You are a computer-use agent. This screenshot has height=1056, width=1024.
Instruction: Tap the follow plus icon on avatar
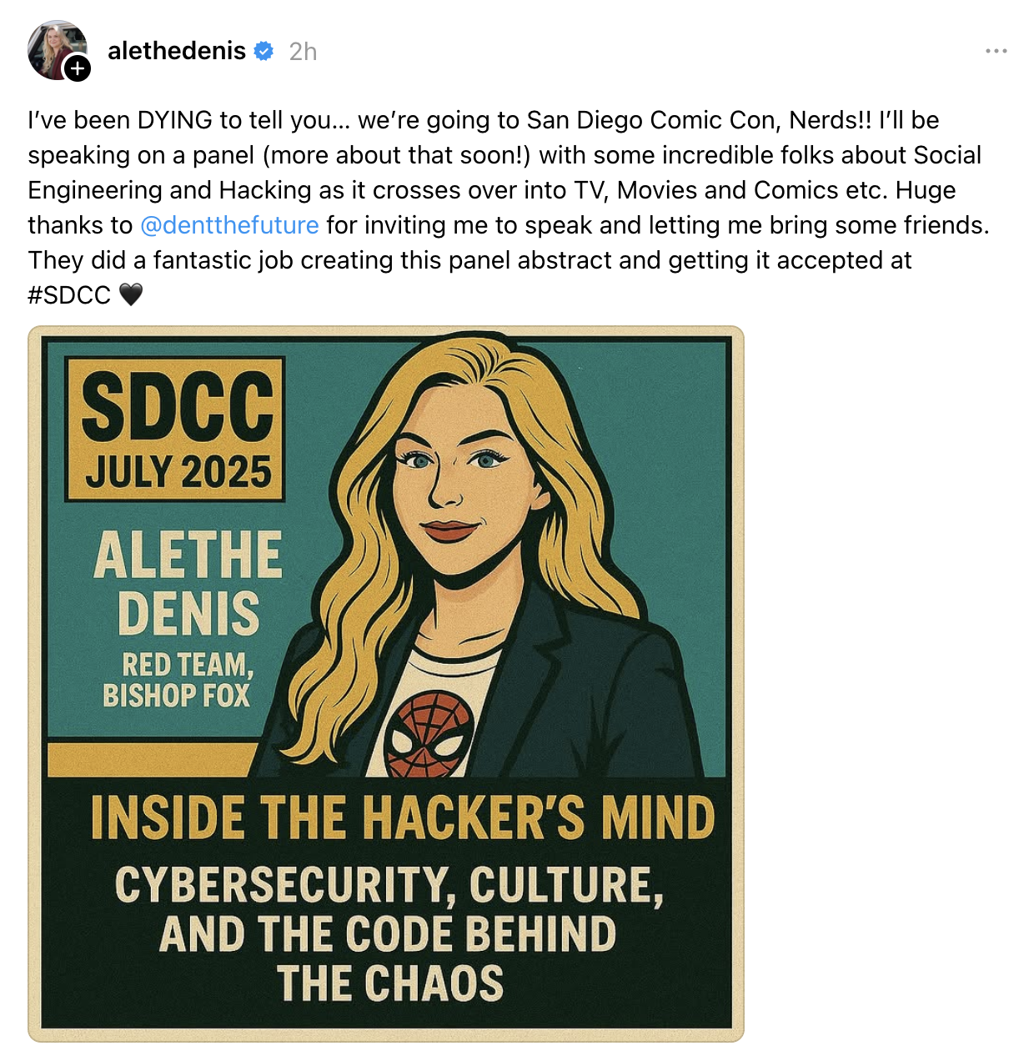click(x=77, y=68)
